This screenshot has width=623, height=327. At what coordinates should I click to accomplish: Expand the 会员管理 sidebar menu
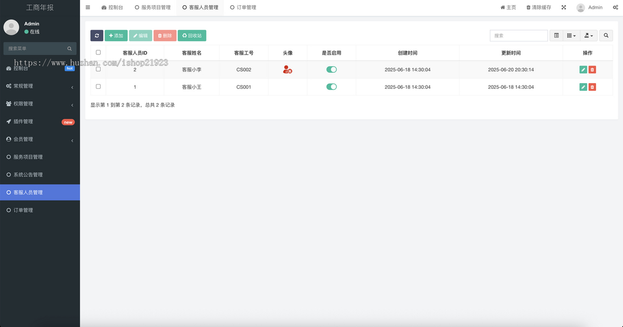[x=40, y=139]
